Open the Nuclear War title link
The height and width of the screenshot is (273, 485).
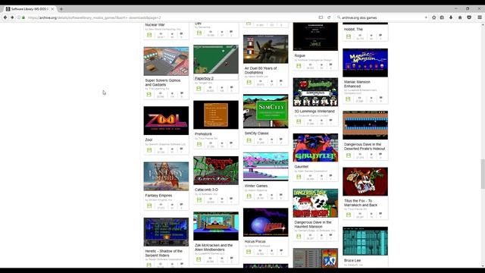[155, 25]
